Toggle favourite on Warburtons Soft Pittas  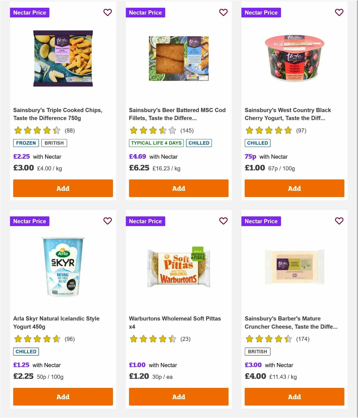[x=223, y=221]
